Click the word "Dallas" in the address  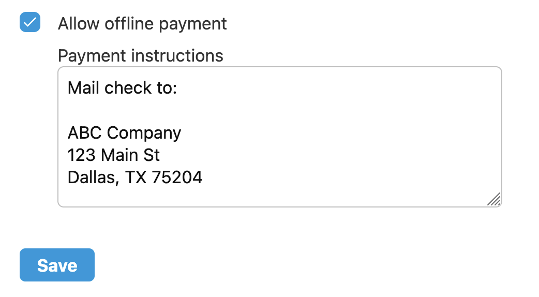tap(91, 177)
